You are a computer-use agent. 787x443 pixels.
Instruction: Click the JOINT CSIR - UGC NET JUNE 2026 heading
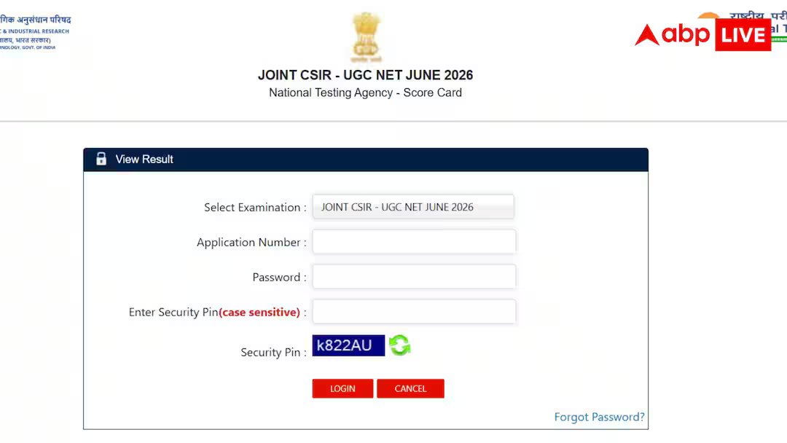tap(365, 75)
